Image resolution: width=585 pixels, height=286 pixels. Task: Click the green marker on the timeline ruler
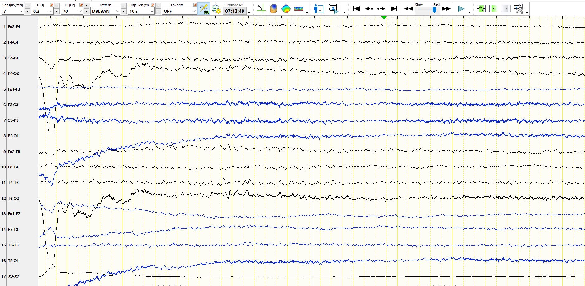384,17
